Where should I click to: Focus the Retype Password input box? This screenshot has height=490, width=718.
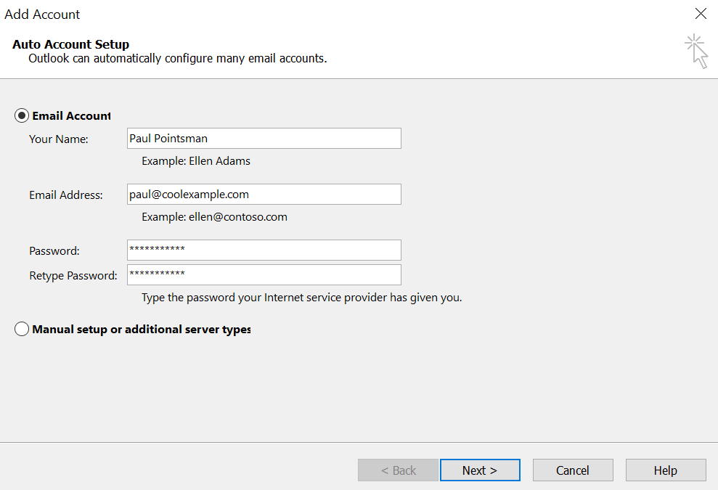(264, 275)
